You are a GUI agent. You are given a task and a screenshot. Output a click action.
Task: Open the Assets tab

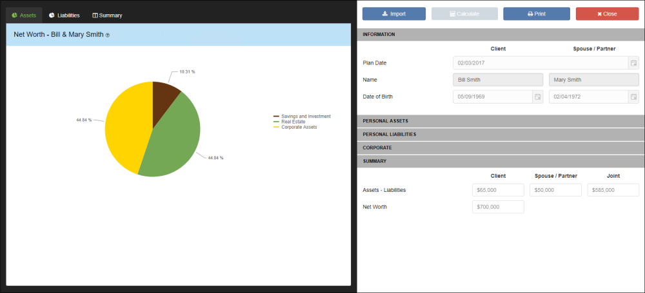[24, 15]
